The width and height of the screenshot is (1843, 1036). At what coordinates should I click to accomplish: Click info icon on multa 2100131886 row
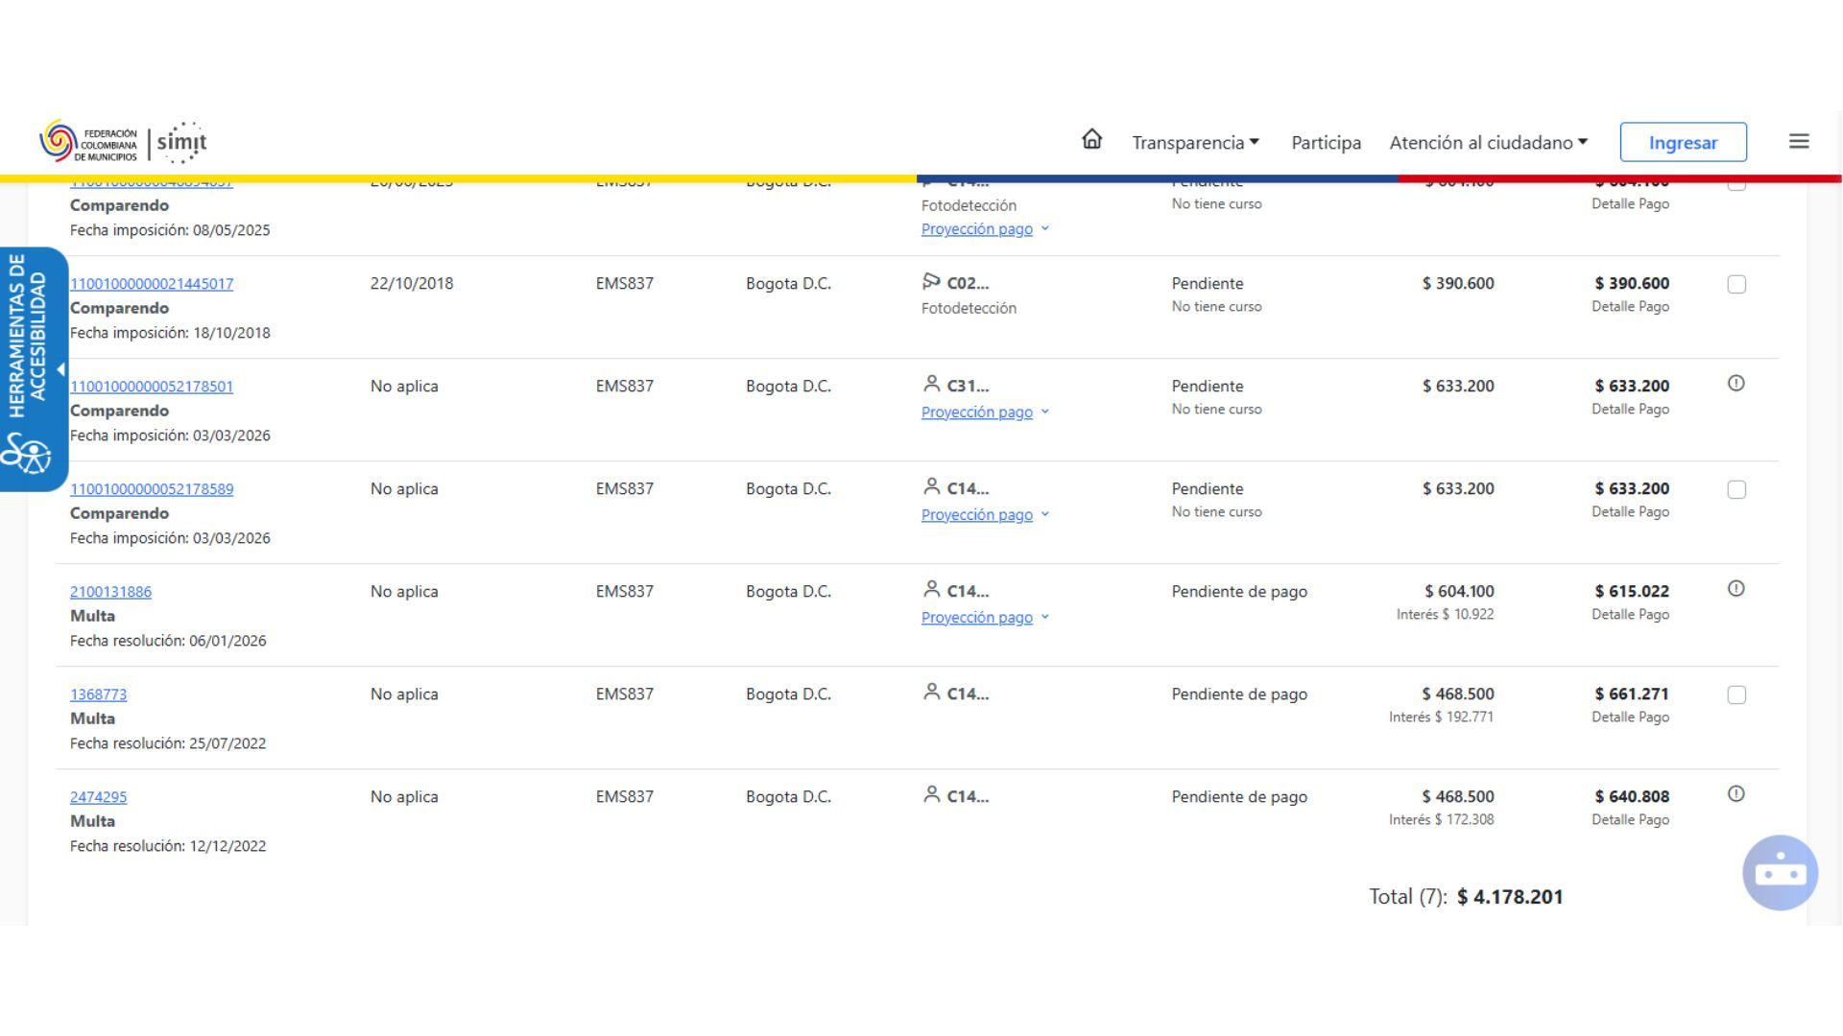(1735, 589)
